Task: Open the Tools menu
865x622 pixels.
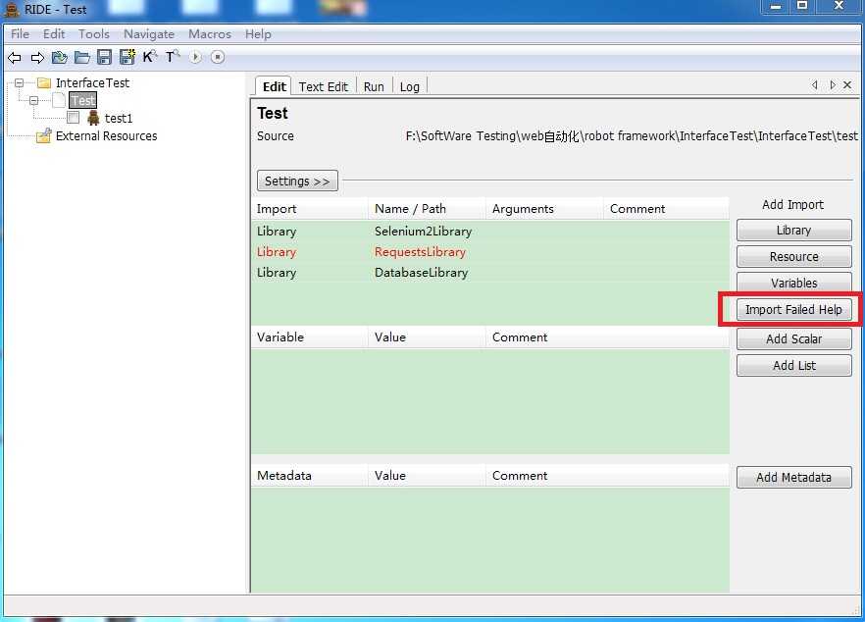Action: pos(94,34)
